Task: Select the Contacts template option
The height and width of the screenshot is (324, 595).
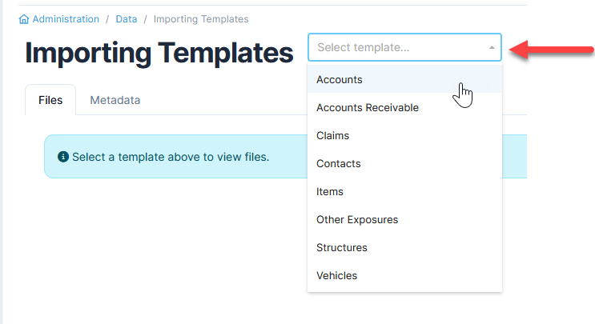Action: 405,164
